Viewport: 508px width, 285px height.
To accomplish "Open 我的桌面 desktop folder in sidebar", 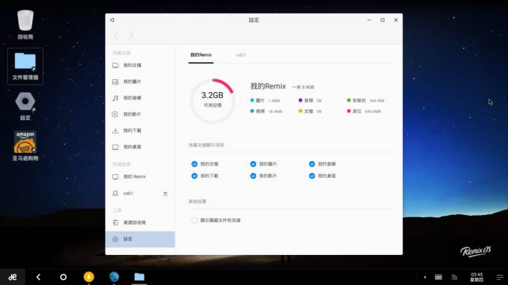I will point(140,147).
